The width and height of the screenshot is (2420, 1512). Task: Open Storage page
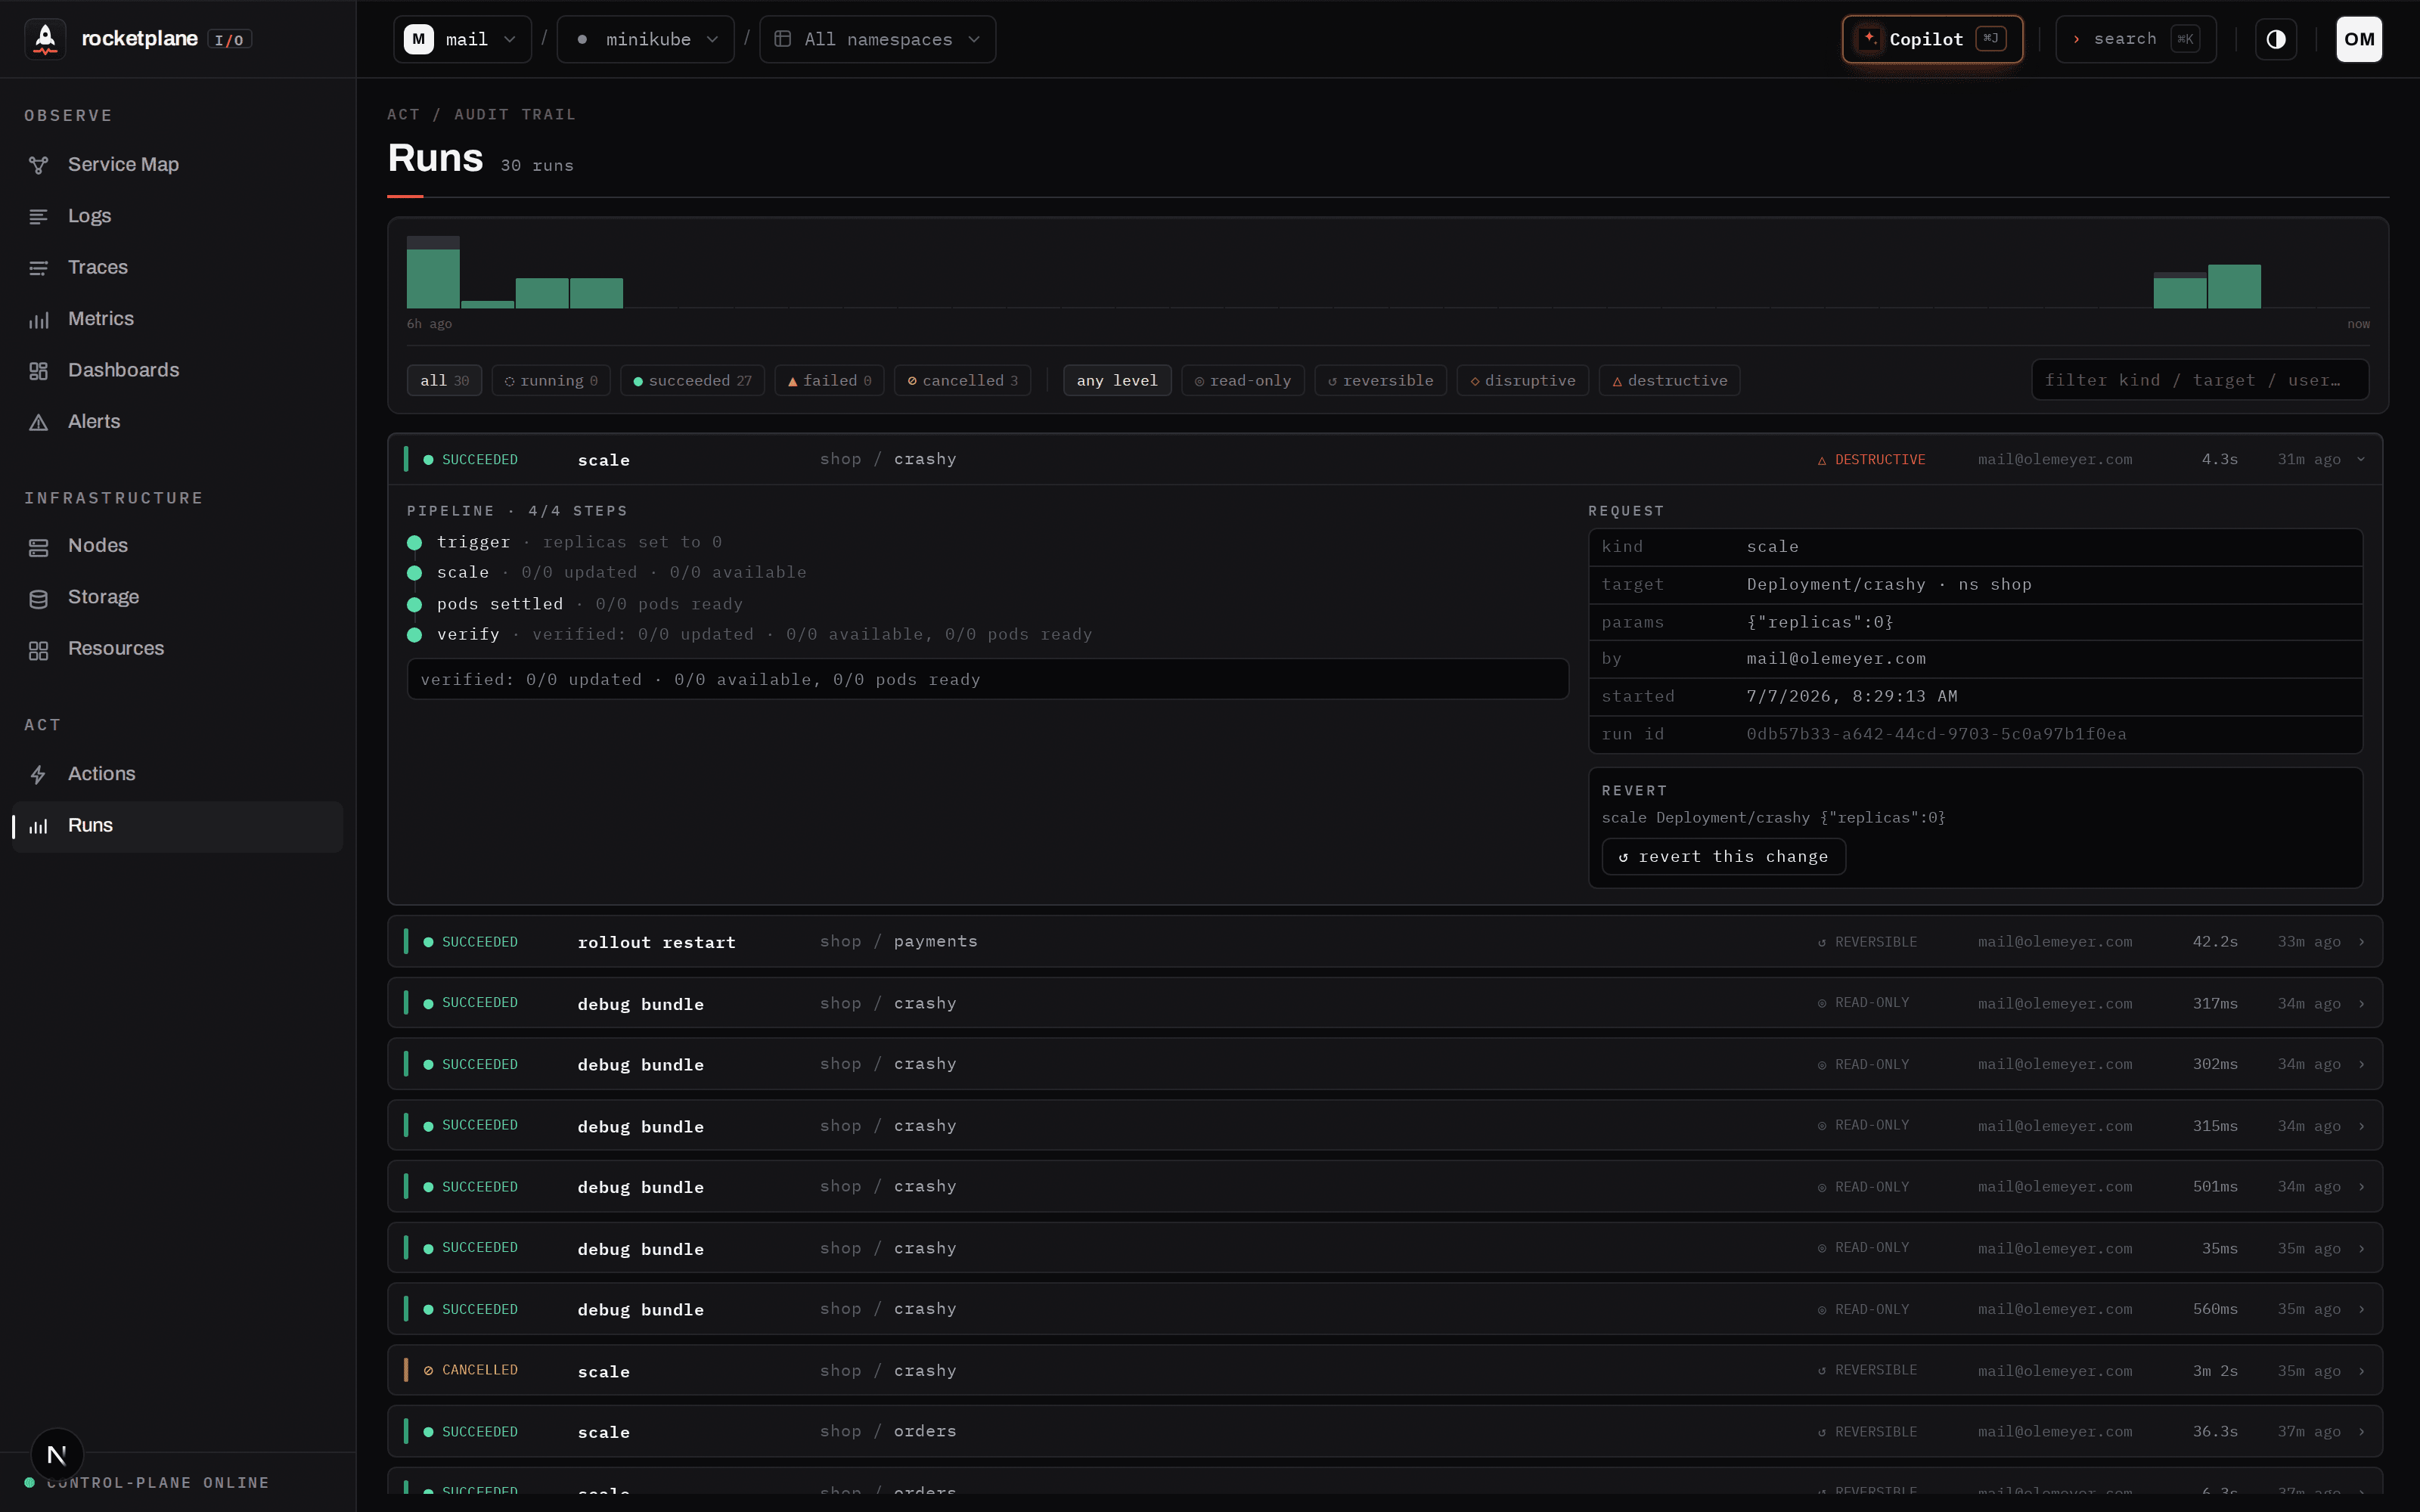[177, 597]
